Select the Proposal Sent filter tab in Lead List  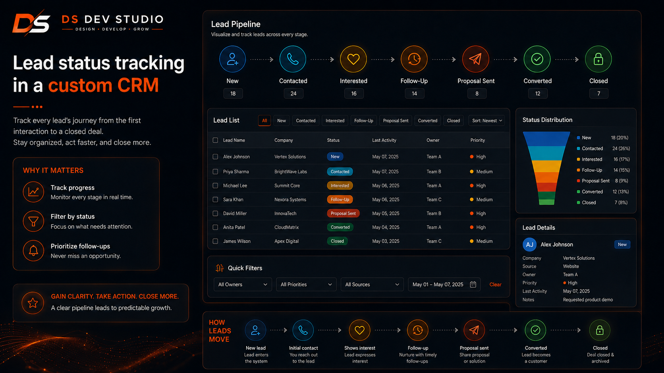pyautogui.click(x=396, y=121)
